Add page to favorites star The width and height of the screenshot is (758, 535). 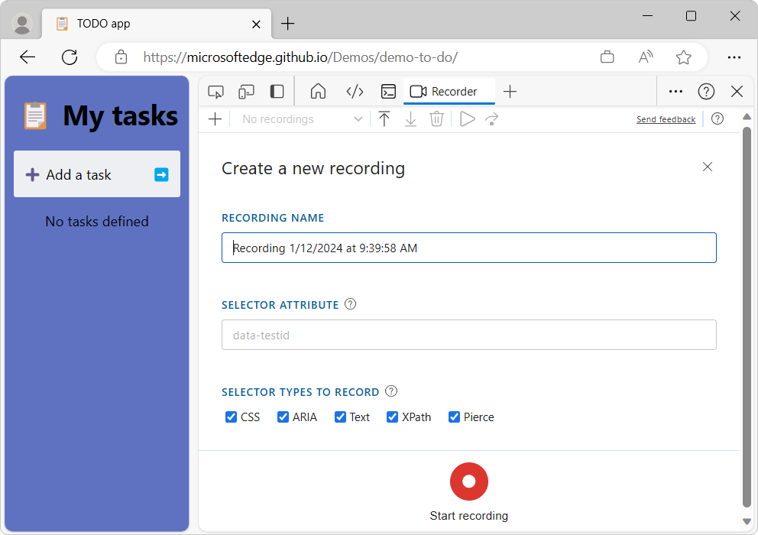point(684,57)
